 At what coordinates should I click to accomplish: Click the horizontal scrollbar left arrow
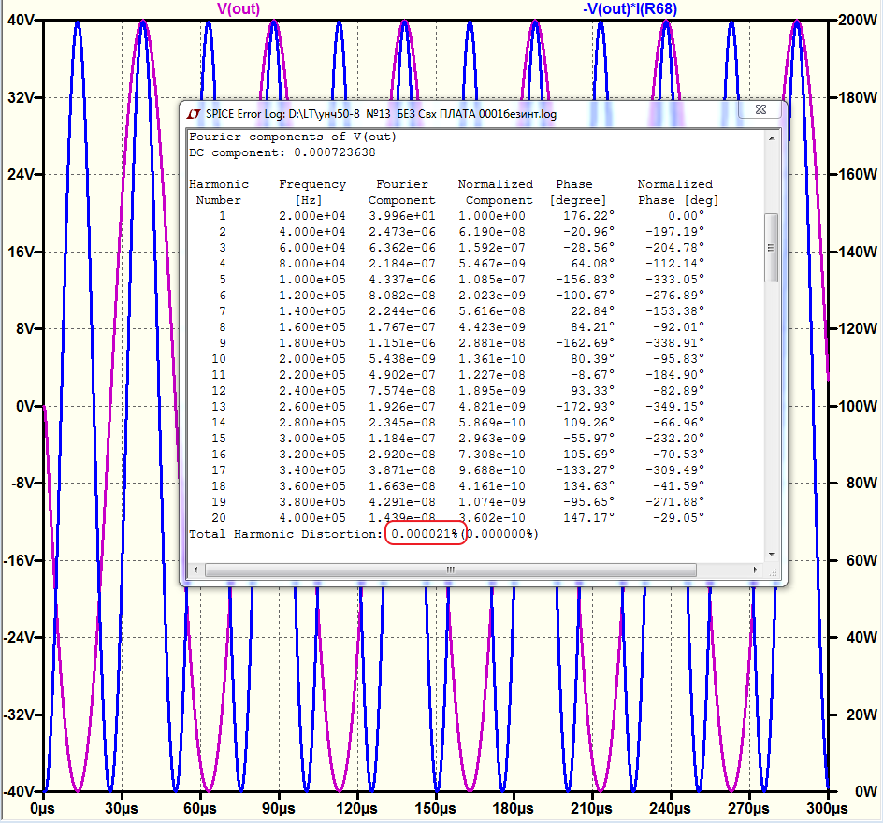[x=195, y=570]
